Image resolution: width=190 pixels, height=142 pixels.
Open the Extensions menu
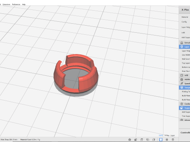(x=6, y=4)
